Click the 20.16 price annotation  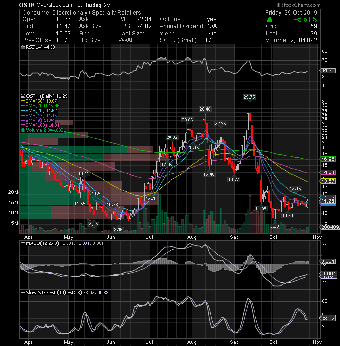coord(193,147)
